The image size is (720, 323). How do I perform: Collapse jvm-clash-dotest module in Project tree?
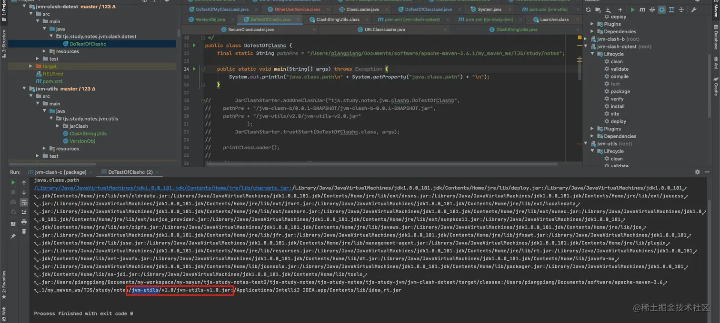click(x=25, y=7)
